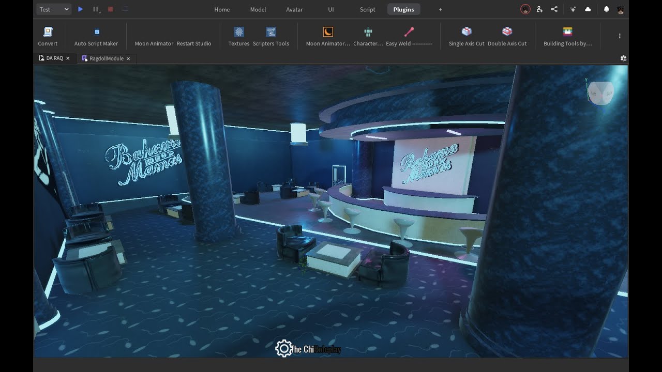
Task: Stop the test with red square
Action: 110,9
